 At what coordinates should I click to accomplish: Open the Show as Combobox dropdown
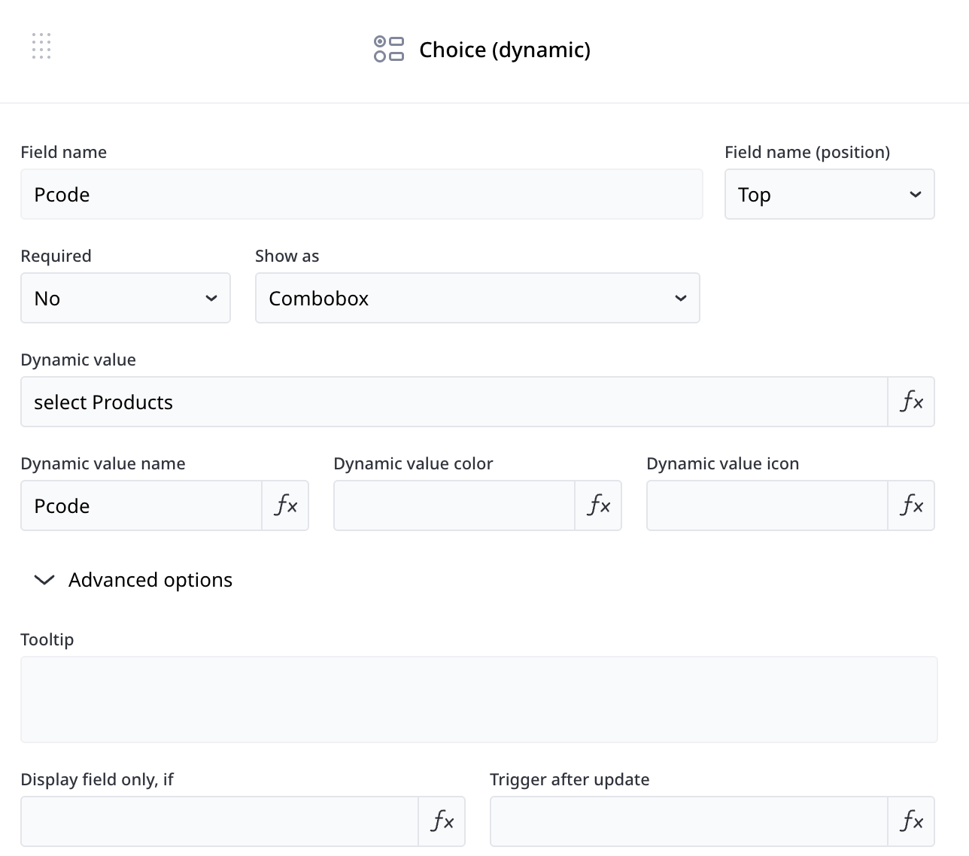(477, 299)
